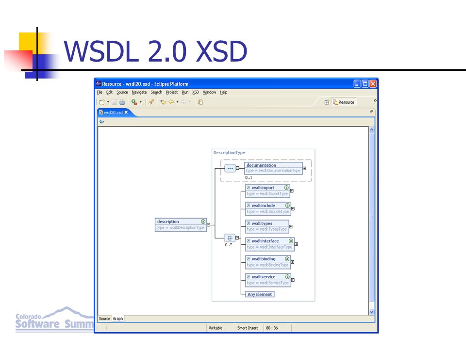Open the Help menu
466x349 pixels.
click(223, 92)
